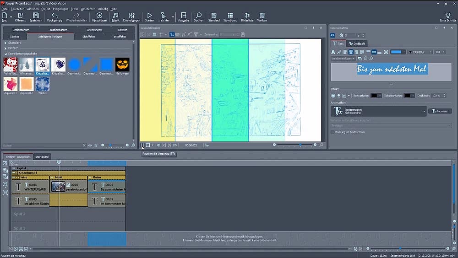Image resolution: width=458 pixels, height=258 pixels.
Task: Toggle the italic text style button
Action: 339,52
